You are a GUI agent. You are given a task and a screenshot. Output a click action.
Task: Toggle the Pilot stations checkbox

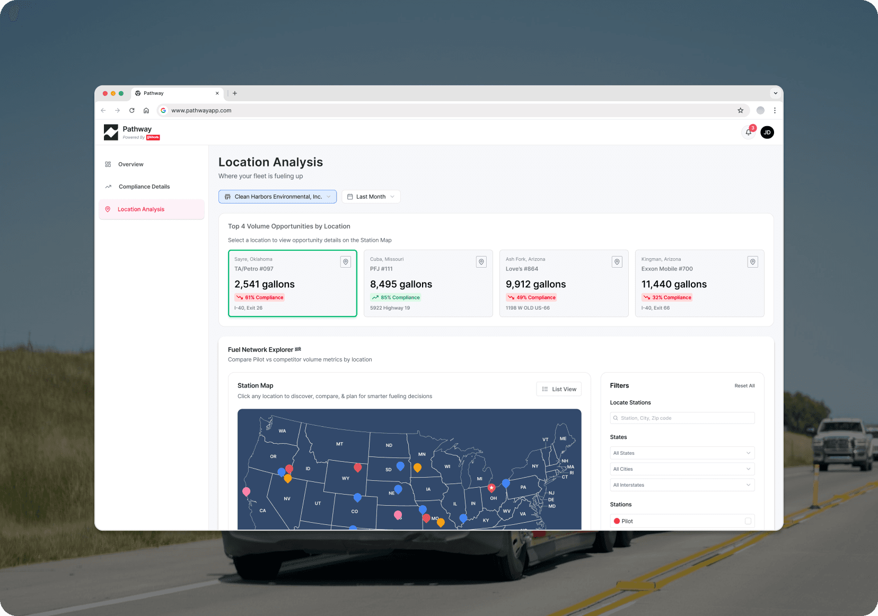(748, 521)
